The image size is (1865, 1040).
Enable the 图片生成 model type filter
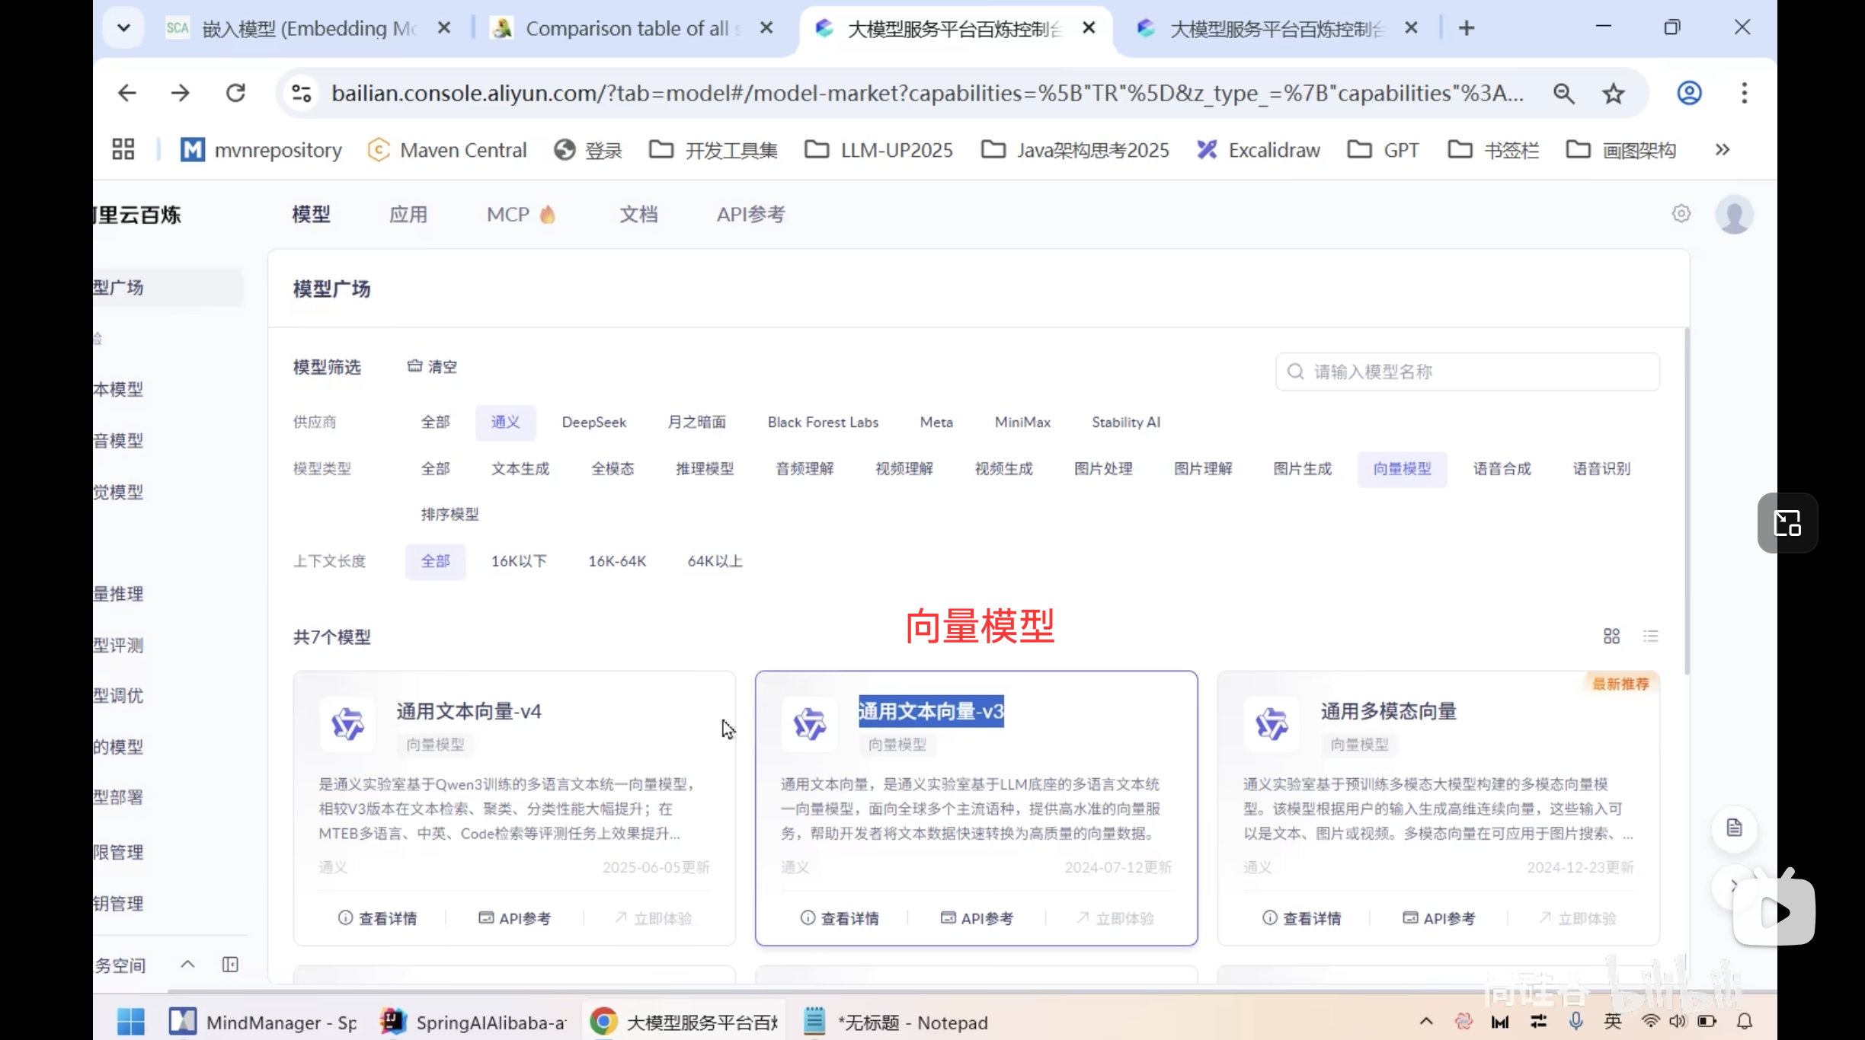tap(1301, 468)
